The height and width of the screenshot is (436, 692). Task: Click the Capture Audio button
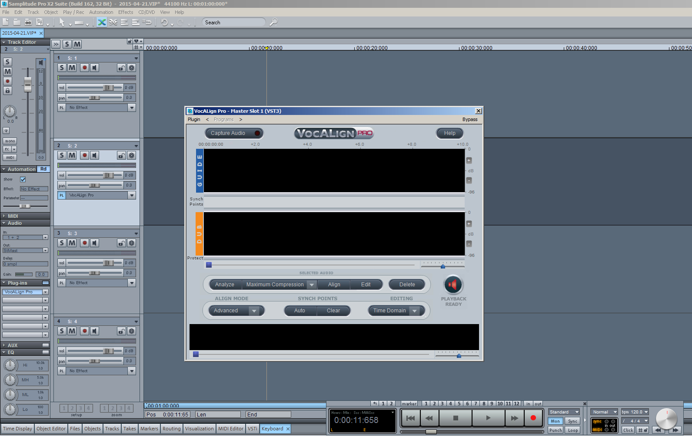click(234, 133)
